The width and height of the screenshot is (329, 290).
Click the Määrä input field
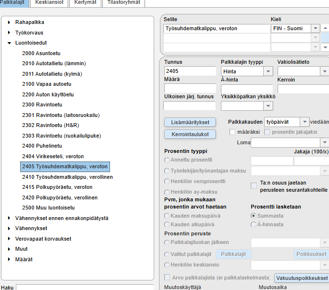(190, 88)
